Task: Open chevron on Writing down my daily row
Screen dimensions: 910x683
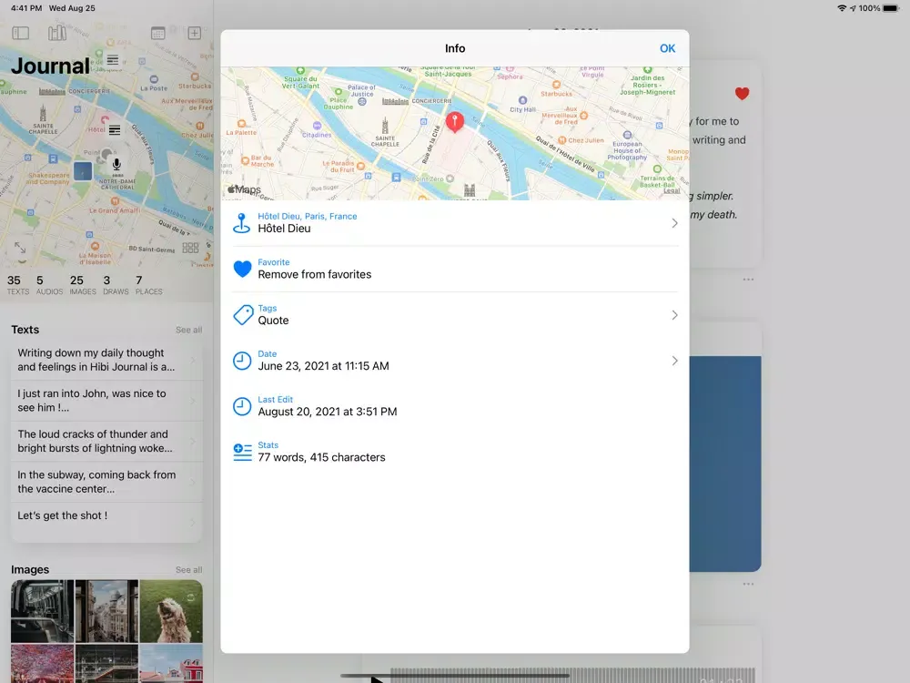Action: click(x=193, y=360)
